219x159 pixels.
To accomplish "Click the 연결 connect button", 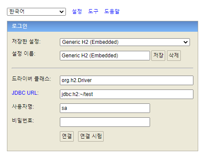I will point(67,136).
